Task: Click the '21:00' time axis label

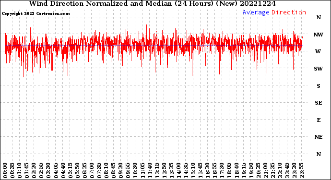Action: tap(265, 171)
